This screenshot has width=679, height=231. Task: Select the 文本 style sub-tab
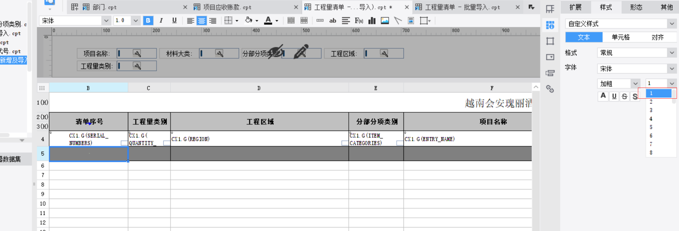[584, 37]
